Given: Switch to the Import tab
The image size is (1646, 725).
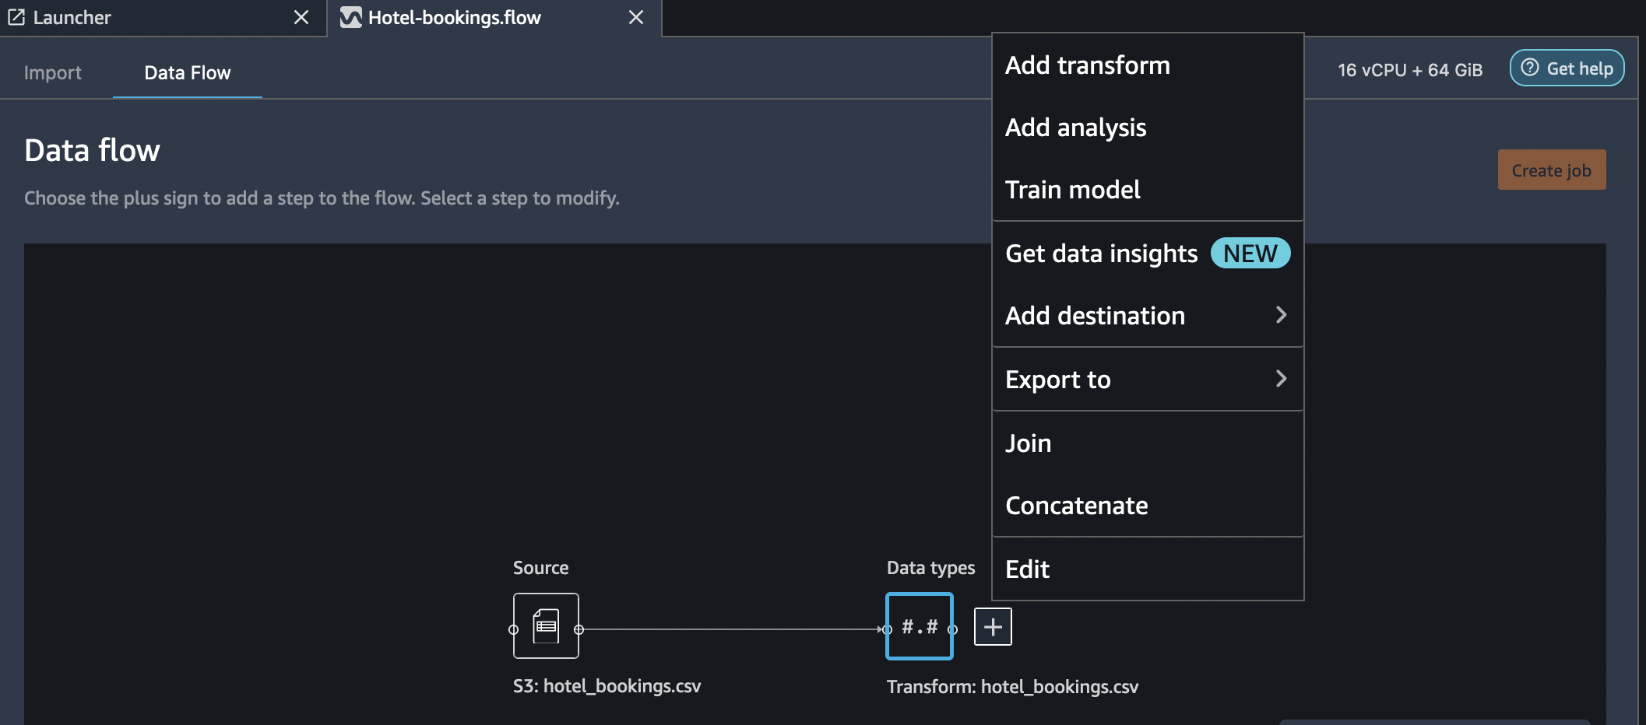Looking at the screenshot, I should click(53, 72).
